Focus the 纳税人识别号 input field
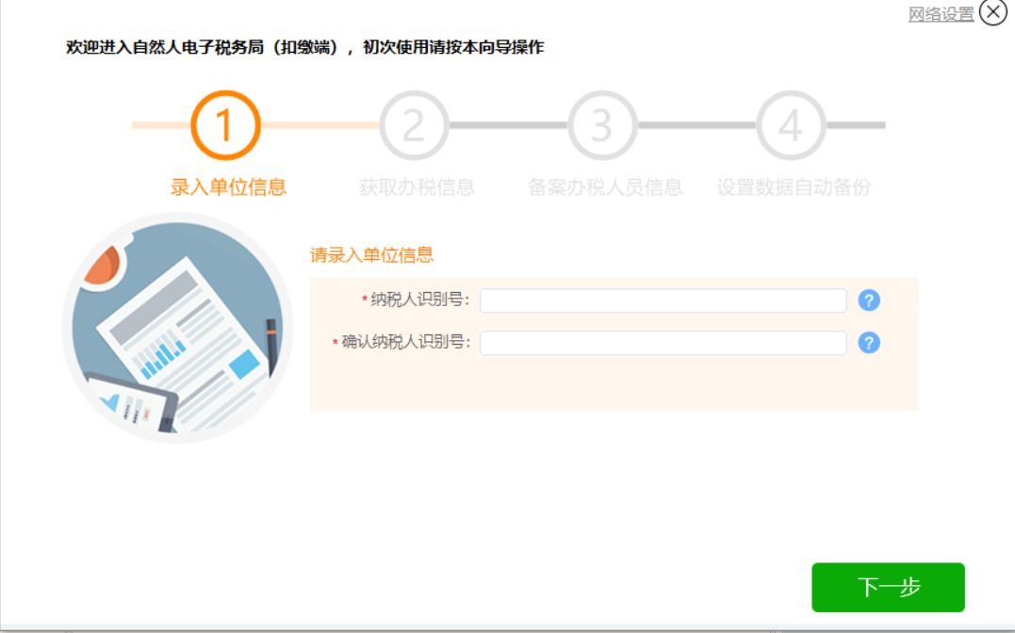 coord(663,300)
